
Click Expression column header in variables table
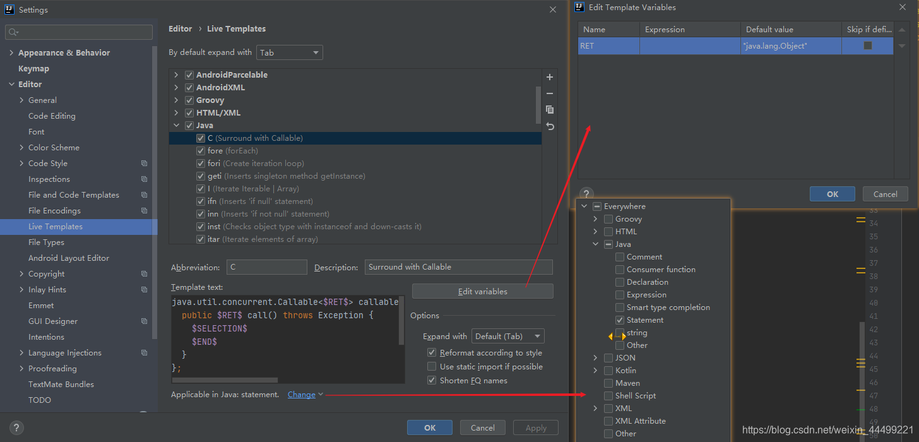pyautogui.click(x=690, y=30)
